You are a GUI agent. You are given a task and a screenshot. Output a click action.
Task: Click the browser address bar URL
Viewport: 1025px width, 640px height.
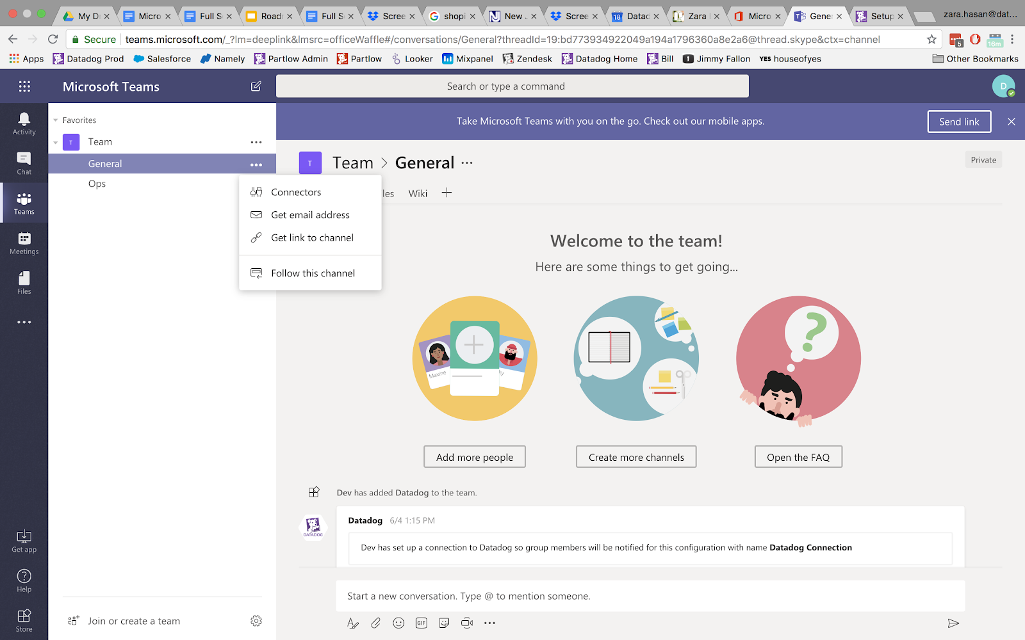tap(502, 39)
